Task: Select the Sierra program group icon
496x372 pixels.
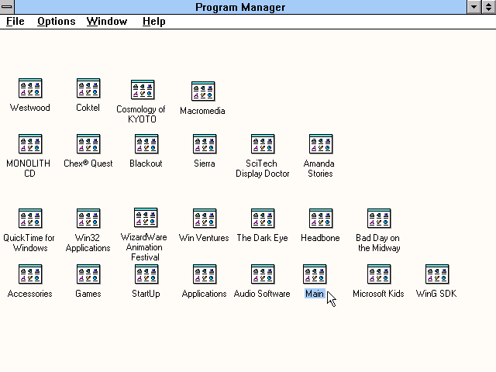Action: [x=205, y=144]
